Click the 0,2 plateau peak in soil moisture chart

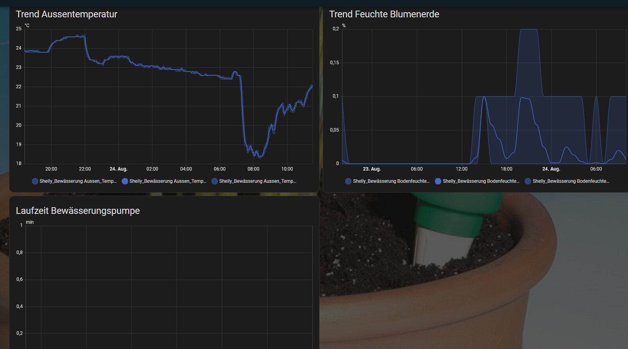click(528, 30)
